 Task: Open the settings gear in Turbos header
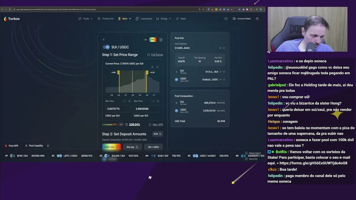point(257,19)
